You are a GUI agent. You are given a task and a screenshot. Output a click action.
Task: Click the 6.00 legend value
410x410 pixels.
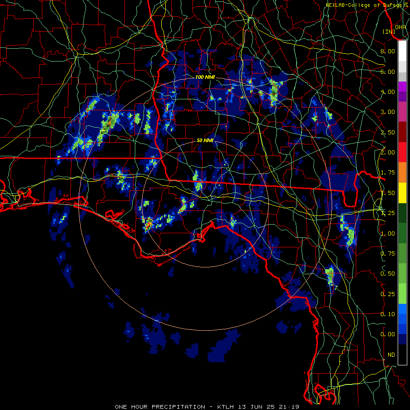tap(388, 72)
